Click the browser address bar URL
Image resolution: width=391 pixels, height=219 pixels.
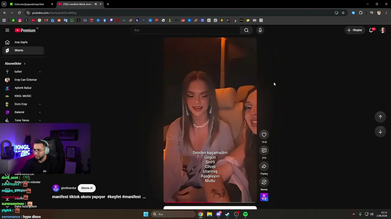(54, 13)
